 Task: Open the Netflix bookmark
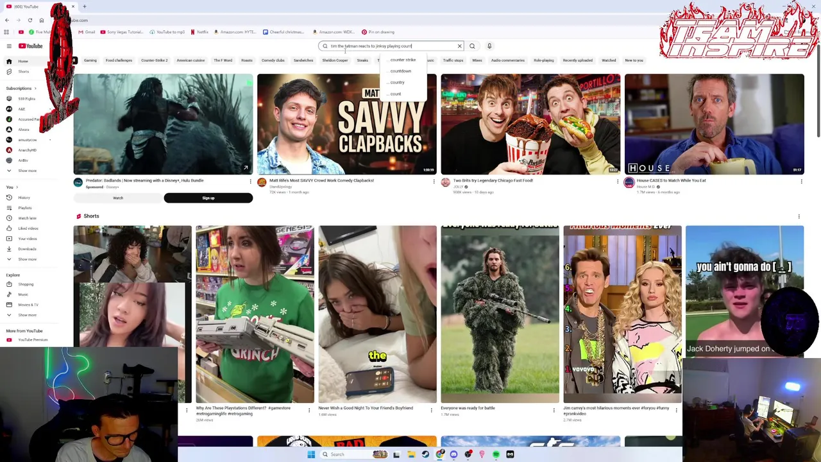tap(199, 32)
